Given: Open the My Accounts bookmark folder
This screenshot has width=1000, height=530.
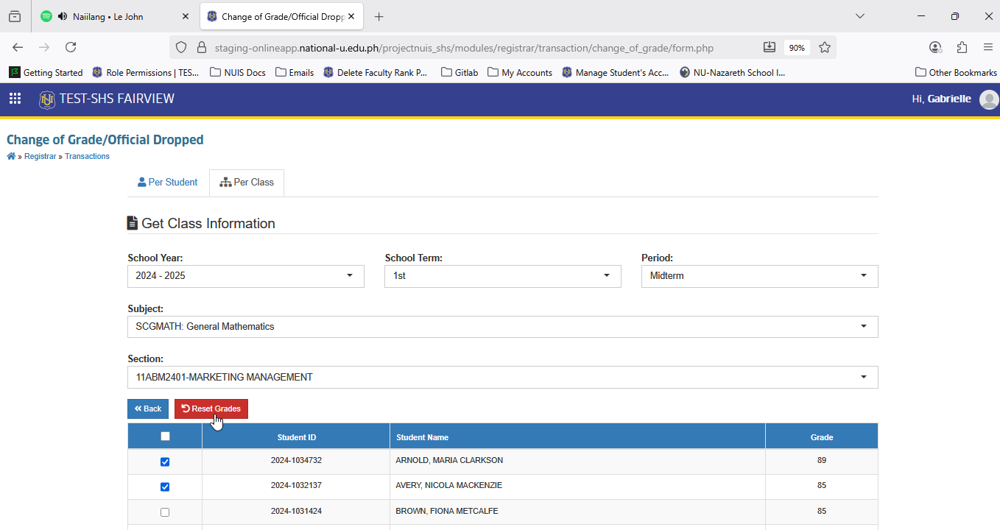Looking at the screenshot, I should [x=520, y=72].
